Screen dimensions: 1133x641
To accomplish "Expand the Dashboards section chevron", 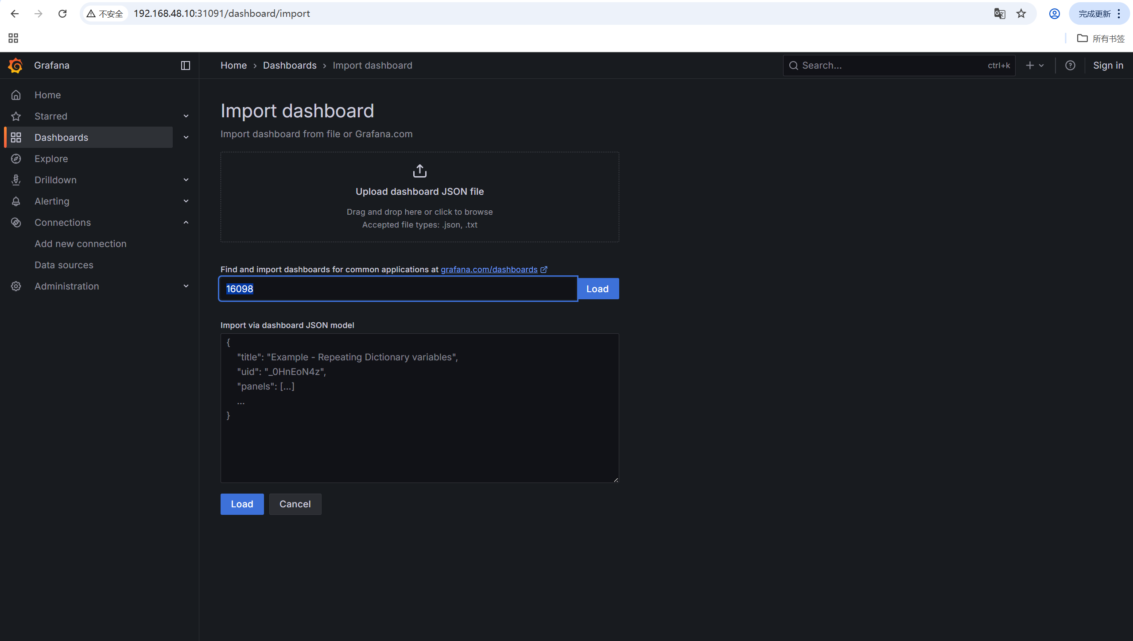I will [186, 137].
